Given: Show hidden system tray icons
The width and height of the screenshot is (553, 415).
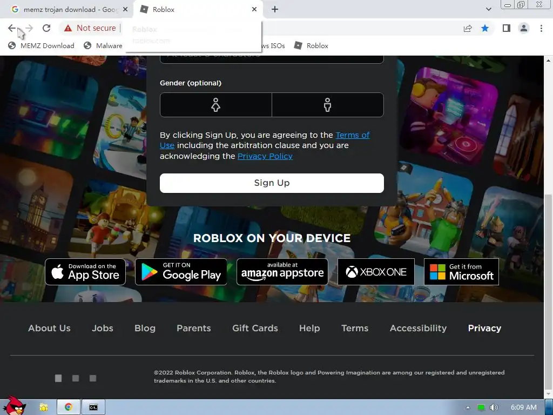Looking at the screenshot, I should [468, 407].
